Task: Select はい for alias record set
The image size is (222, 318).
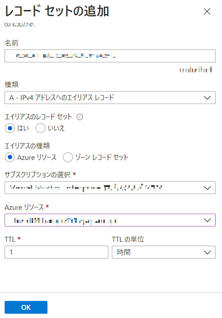Action: coord(10,128)
